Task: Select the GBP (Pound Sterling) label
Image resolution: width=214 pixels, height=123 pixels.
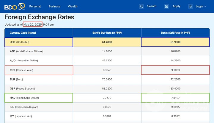Action: pyautogui.click(x=22, y=88)
